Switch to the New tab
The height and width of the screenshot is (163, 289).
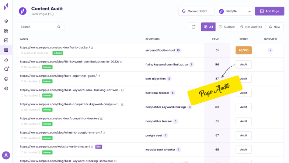point(275,27)
